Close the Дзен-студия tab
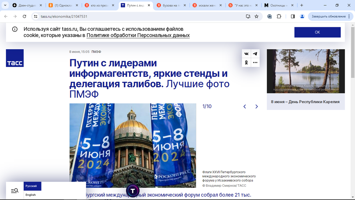 41,5
